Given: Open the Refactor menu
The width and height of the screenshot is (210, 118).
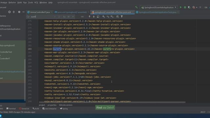Looking at the screenshot, I should 12,3.
